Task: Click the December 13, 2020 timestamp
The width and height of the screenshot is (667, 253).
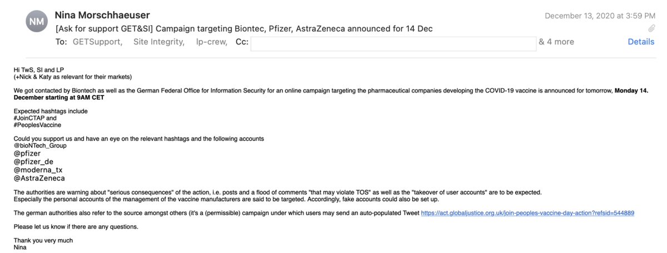Action: [x=600, y=16]
